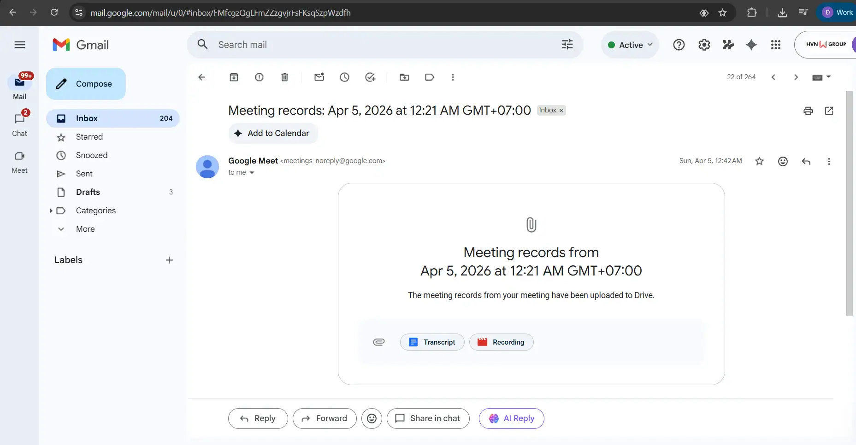Archive this email

[234, 77]
